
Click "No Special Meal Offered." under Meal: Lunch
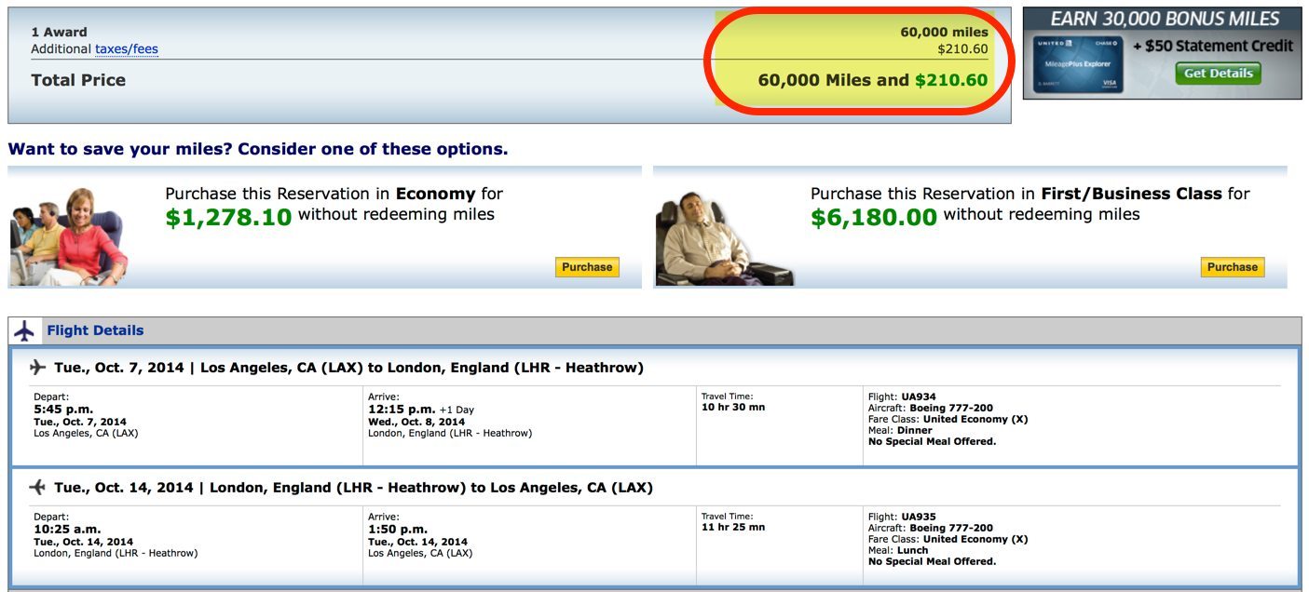tap(932, 561)
